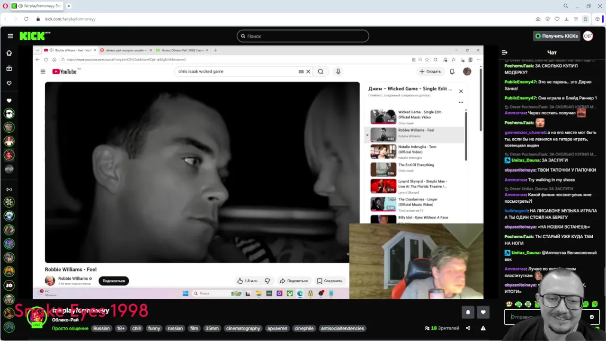Open the browse icon in Kick sidebar

(9, 68)
